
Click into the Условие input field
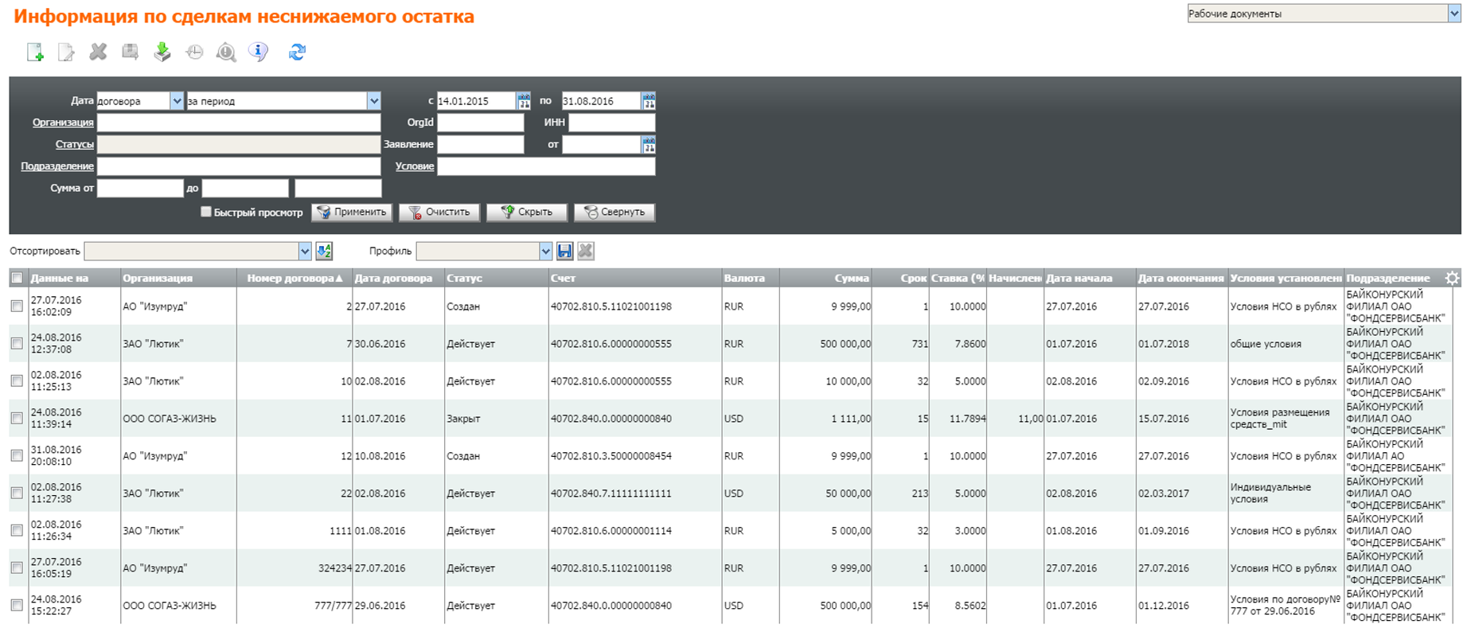click(x=546, y=166)
